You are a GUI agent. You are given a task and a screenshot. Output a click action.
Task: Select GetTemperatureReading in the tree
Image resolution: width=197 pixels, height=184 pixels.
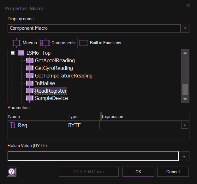click(x=63, y=76)
